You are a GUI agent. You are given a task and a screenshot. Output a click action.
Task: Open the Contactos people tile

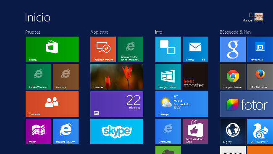coord(52,104)
